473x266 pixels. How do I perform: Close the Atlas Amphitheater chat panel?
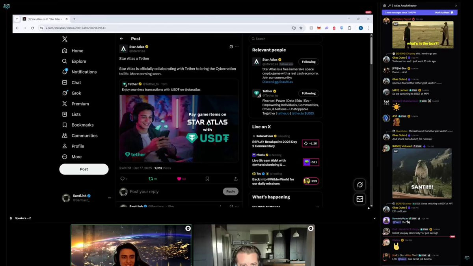pyautogui.click(x=456, y=6)
